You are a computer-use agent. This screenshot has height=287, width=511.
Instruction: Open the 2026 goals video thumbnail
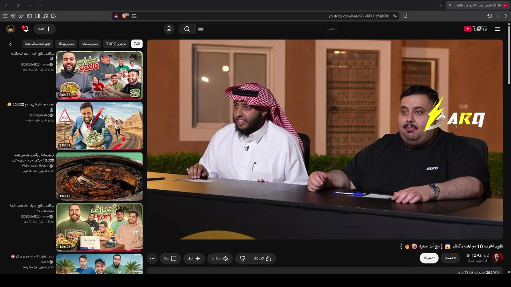click(x=99, y=227)
